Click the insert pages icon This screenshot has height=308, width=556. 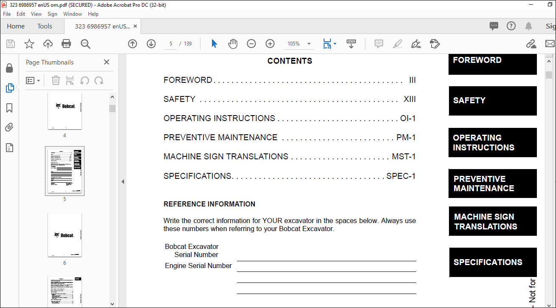point(70,80)
